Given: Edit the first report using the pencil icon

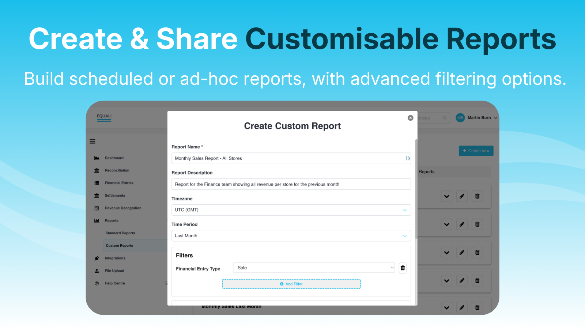Looking at the screenshot, I should click(461, 196).
